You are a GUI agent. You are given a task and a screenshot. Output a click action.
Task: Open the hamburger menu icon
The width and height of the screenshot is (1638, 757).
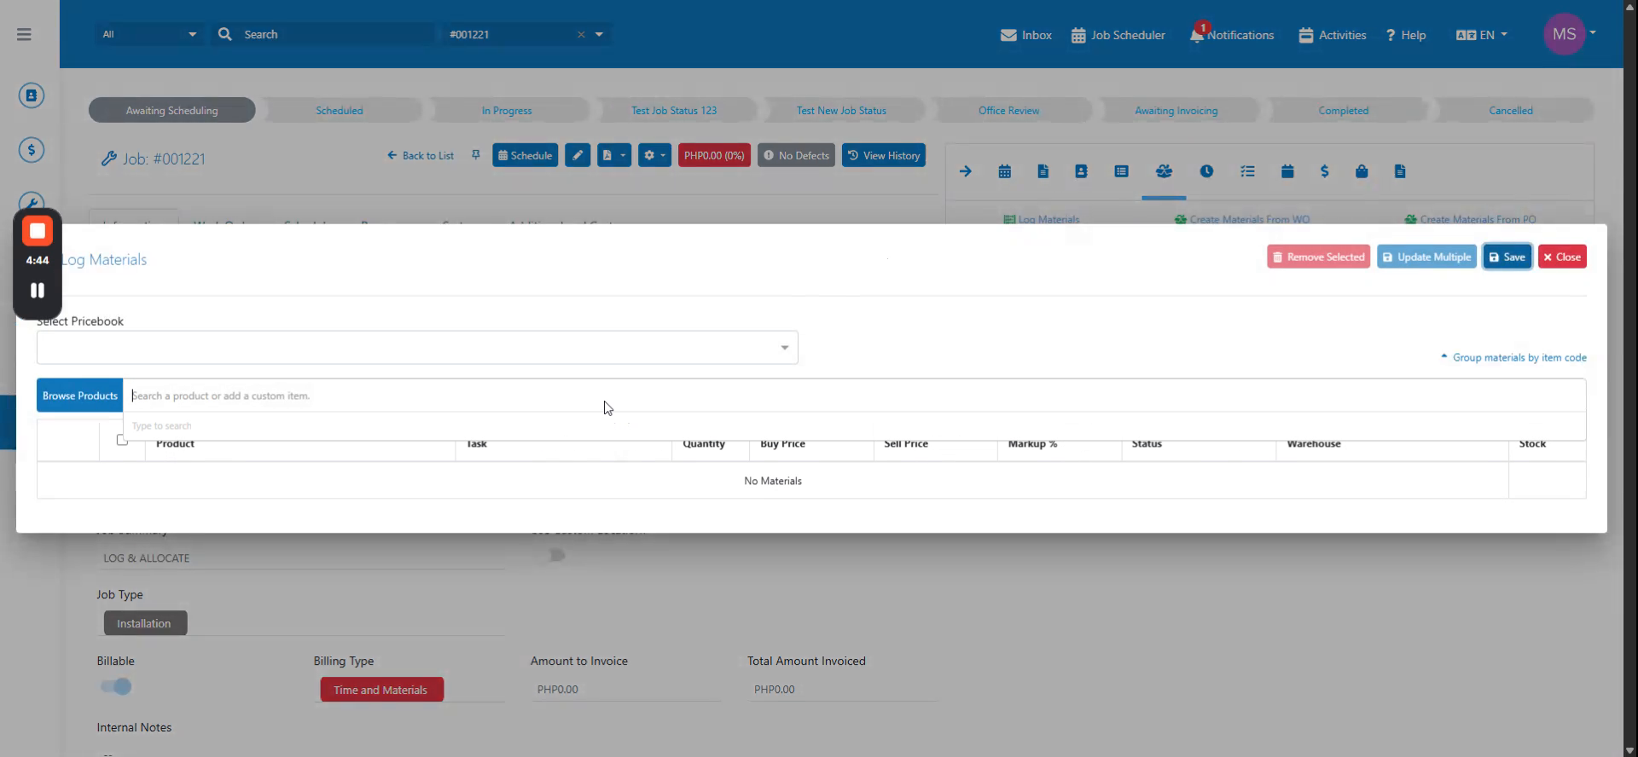(24, 34)
